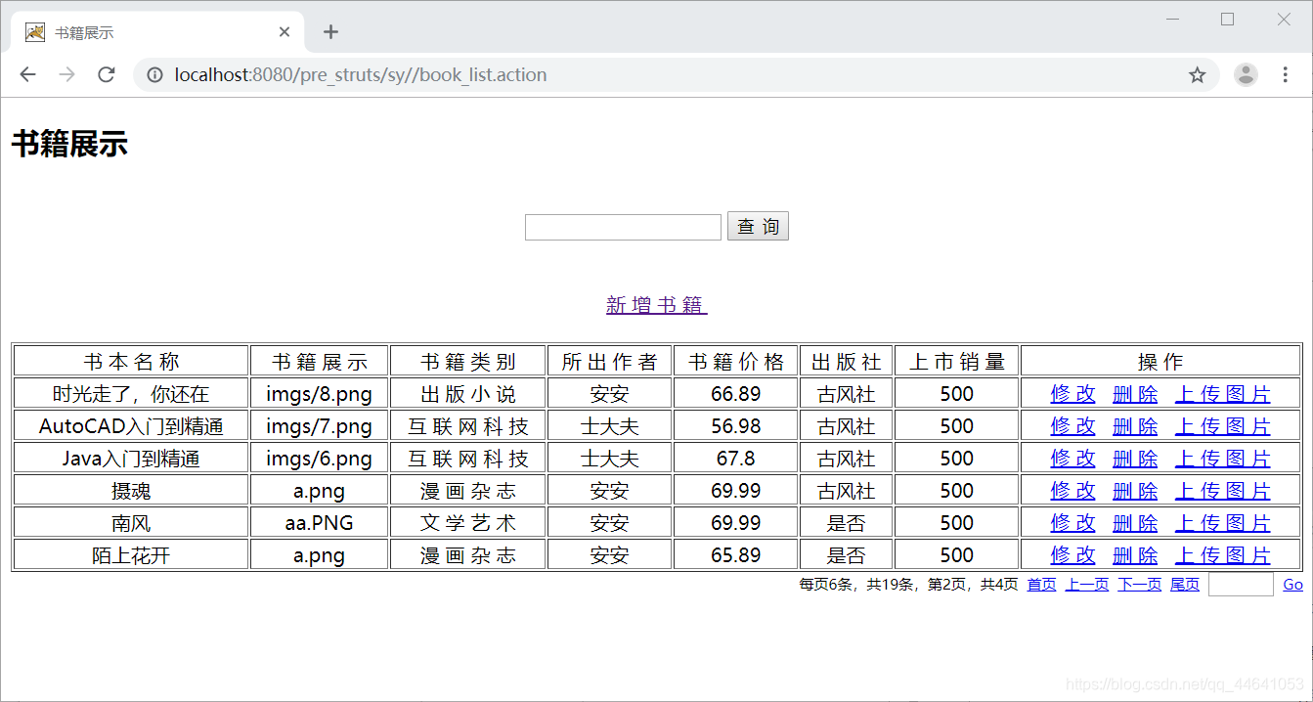Click 删除 in the 陌上花开 row

pos(1135,555)
